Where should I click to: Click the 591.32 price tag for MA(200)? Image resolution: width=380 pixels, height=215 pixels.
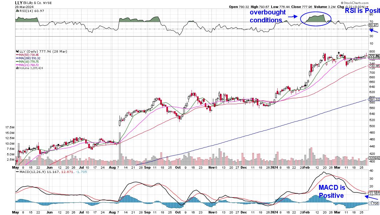tap(374, 100)
